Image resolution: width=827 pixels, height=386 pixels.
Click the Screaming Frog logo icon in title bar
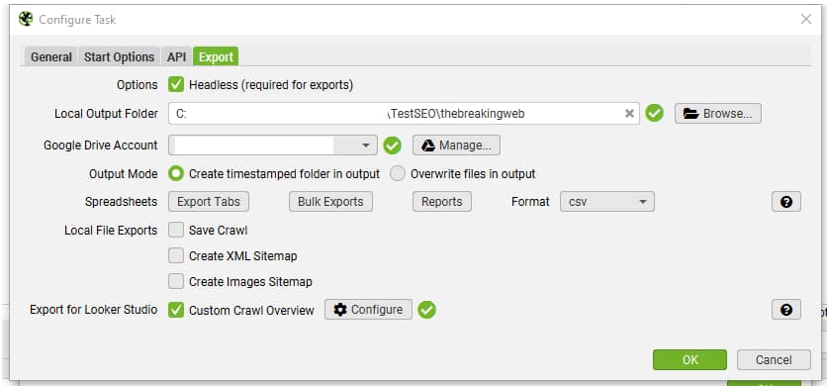[25, 19]
